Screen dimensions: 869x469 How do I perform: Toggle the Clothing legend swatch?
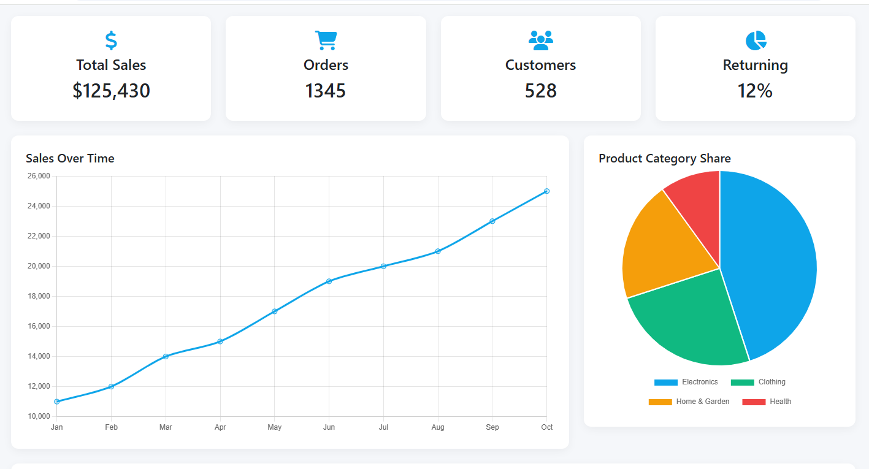(x=742, y=383)
